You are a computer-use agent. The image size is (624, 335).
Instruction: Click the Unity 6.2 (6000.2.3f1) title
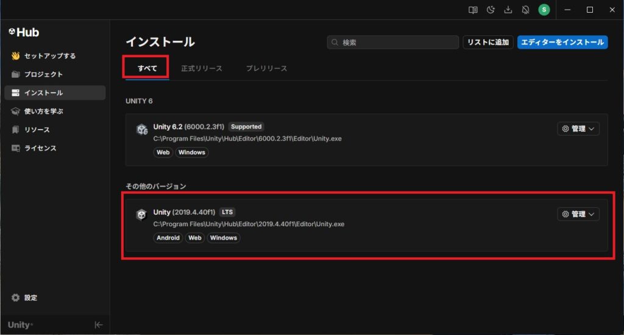(x=189, y=126)
